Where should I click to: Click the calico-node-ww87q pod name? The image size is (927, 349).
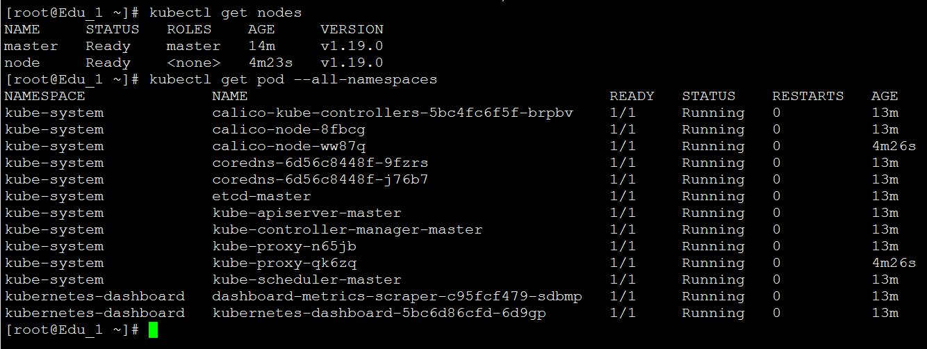(x=288, y=146)
